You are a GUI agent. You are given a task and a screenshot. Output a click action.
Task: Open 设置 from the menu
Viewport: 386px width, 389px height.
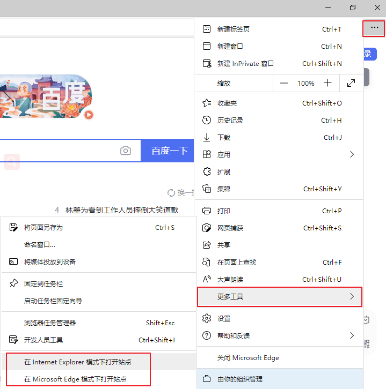(279, 318)
